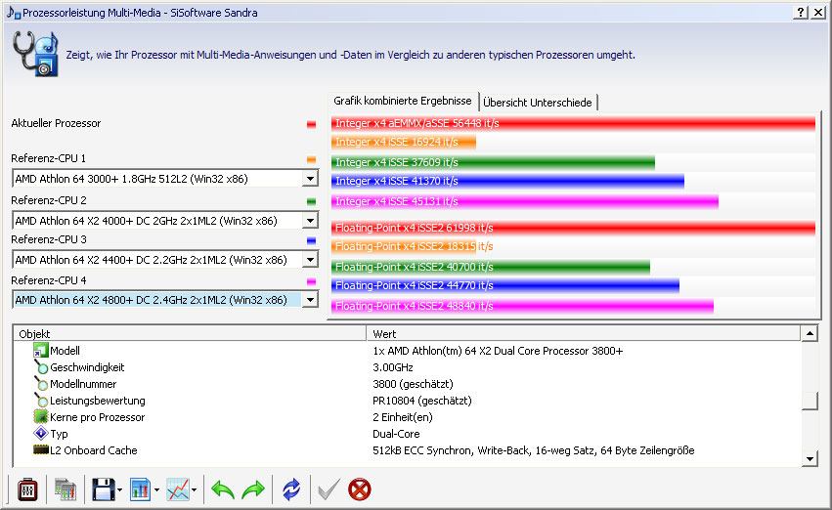Click value '1x AMD Athlon(tm) 64 X2 Dual Core Processor 3800+'
This screenshot has height=510, width=832.
pos(498,351)
